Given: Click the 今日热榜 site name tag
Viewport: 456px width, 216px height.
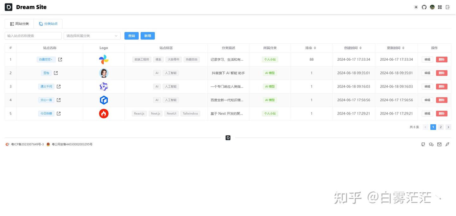Looking at the screenshot, I should (x=46, y=114).
